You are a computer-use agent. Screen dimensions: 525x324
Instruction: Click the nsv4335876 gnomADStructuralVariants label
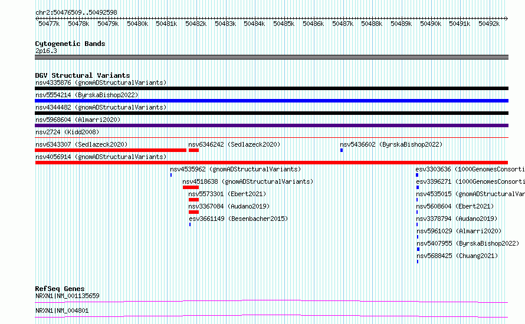tap(101, 82)
